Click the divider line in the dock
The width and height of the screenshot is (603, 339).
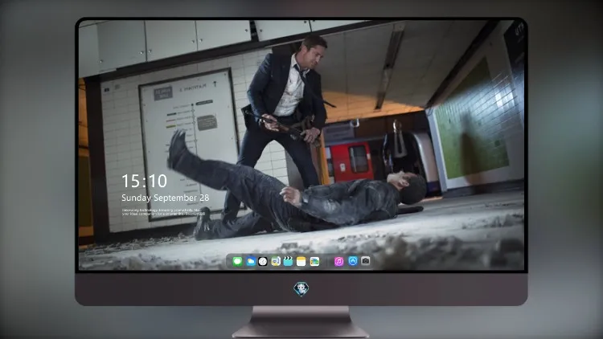click(327, 262)
